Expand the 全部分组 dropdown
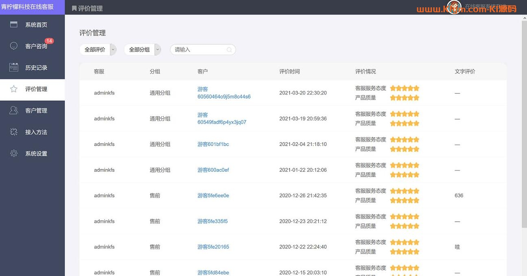This screenshot has width=527, height=276. click(142, 50)
